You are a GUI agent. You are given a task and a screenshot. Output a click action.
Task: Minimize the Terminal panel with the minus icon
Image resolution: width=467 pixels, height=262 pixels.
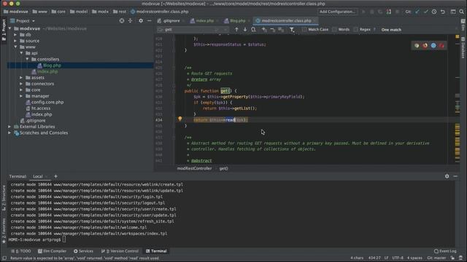[455, 176]
